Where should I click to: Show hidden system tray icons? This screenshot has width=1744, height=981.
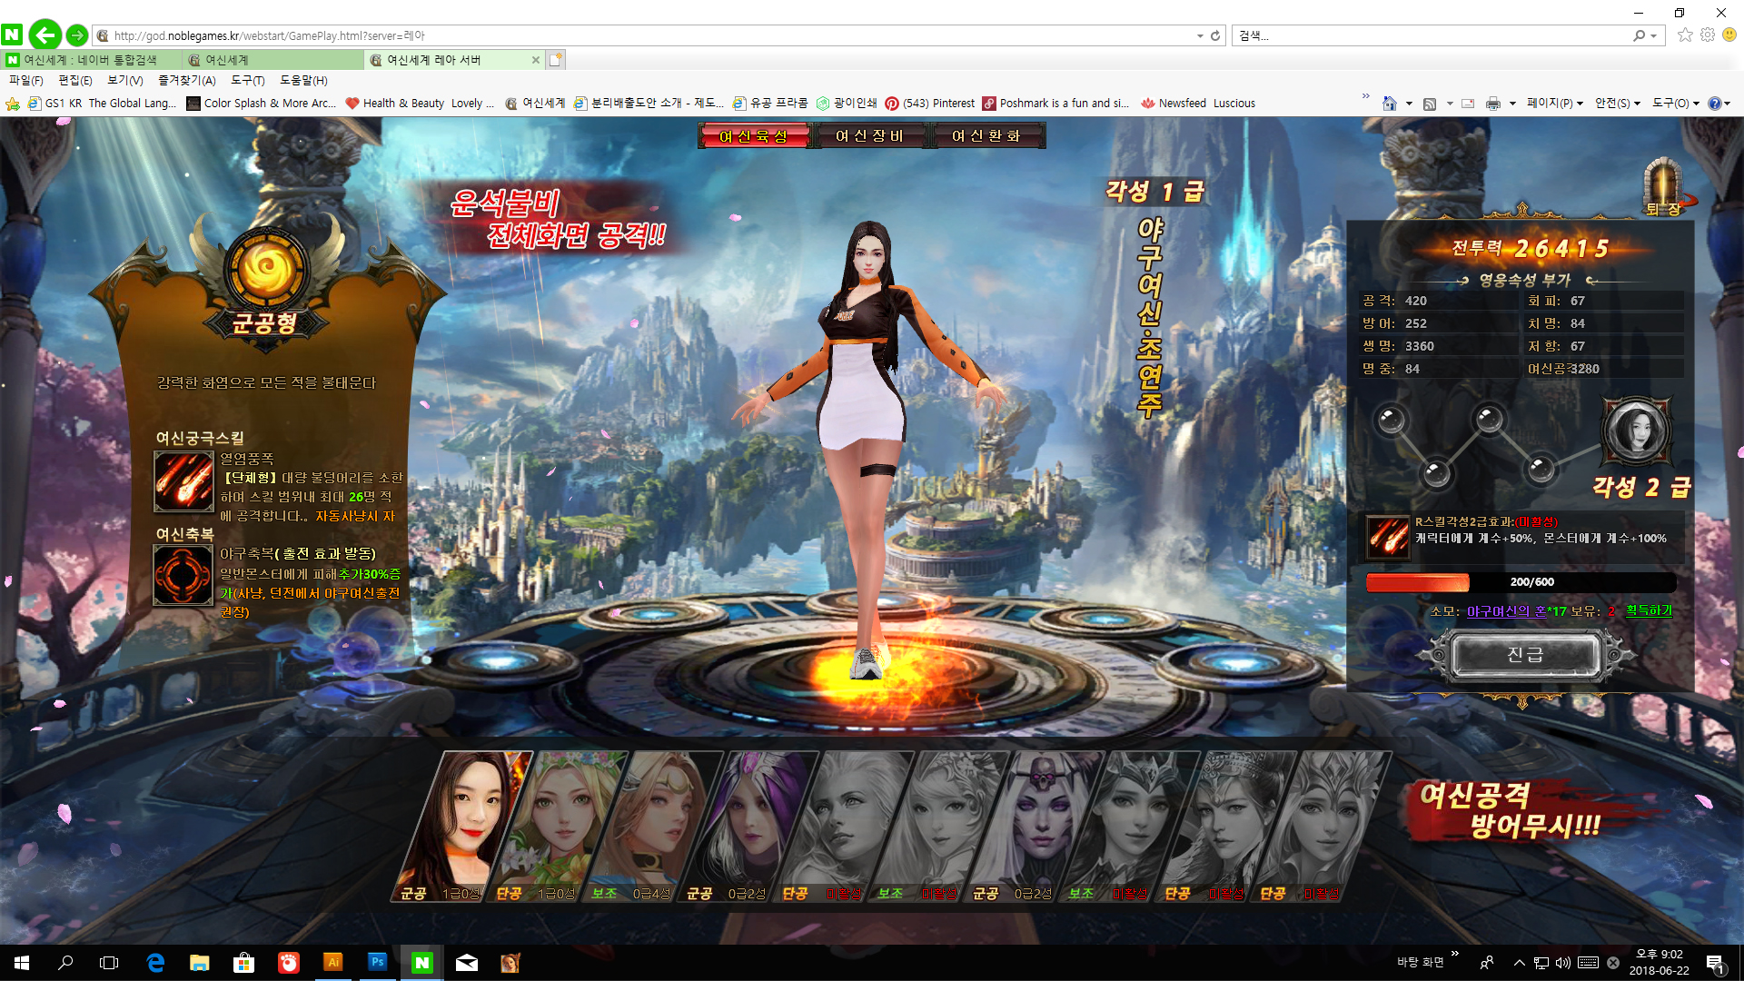[1519, 963]
